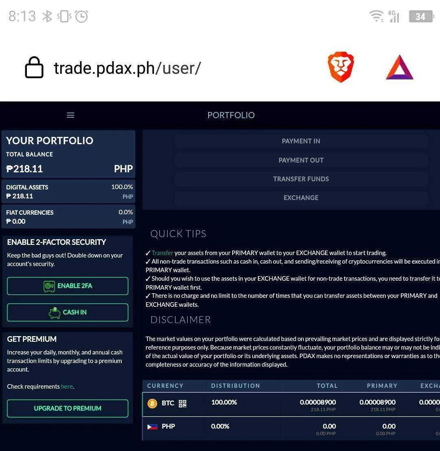Click the Cash In button
This screenshot has height=451, width=440.
(68, 312)
